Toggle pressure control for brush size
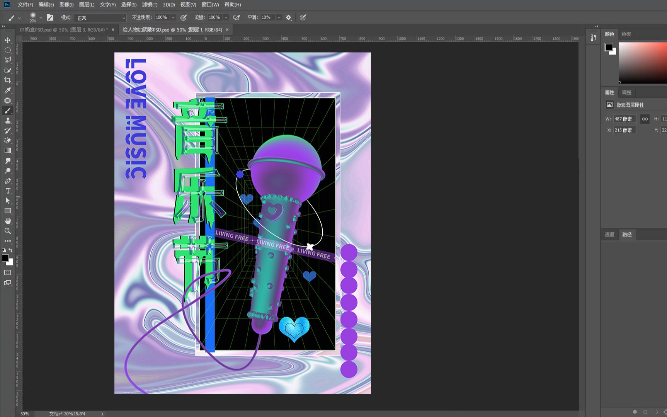 pos(303,17)
